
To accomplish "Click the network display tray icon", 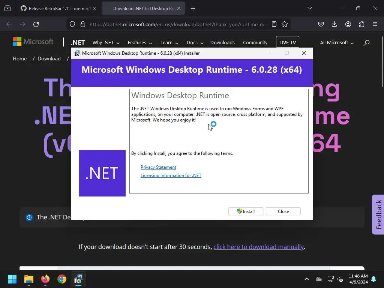I will coord(330,279).
